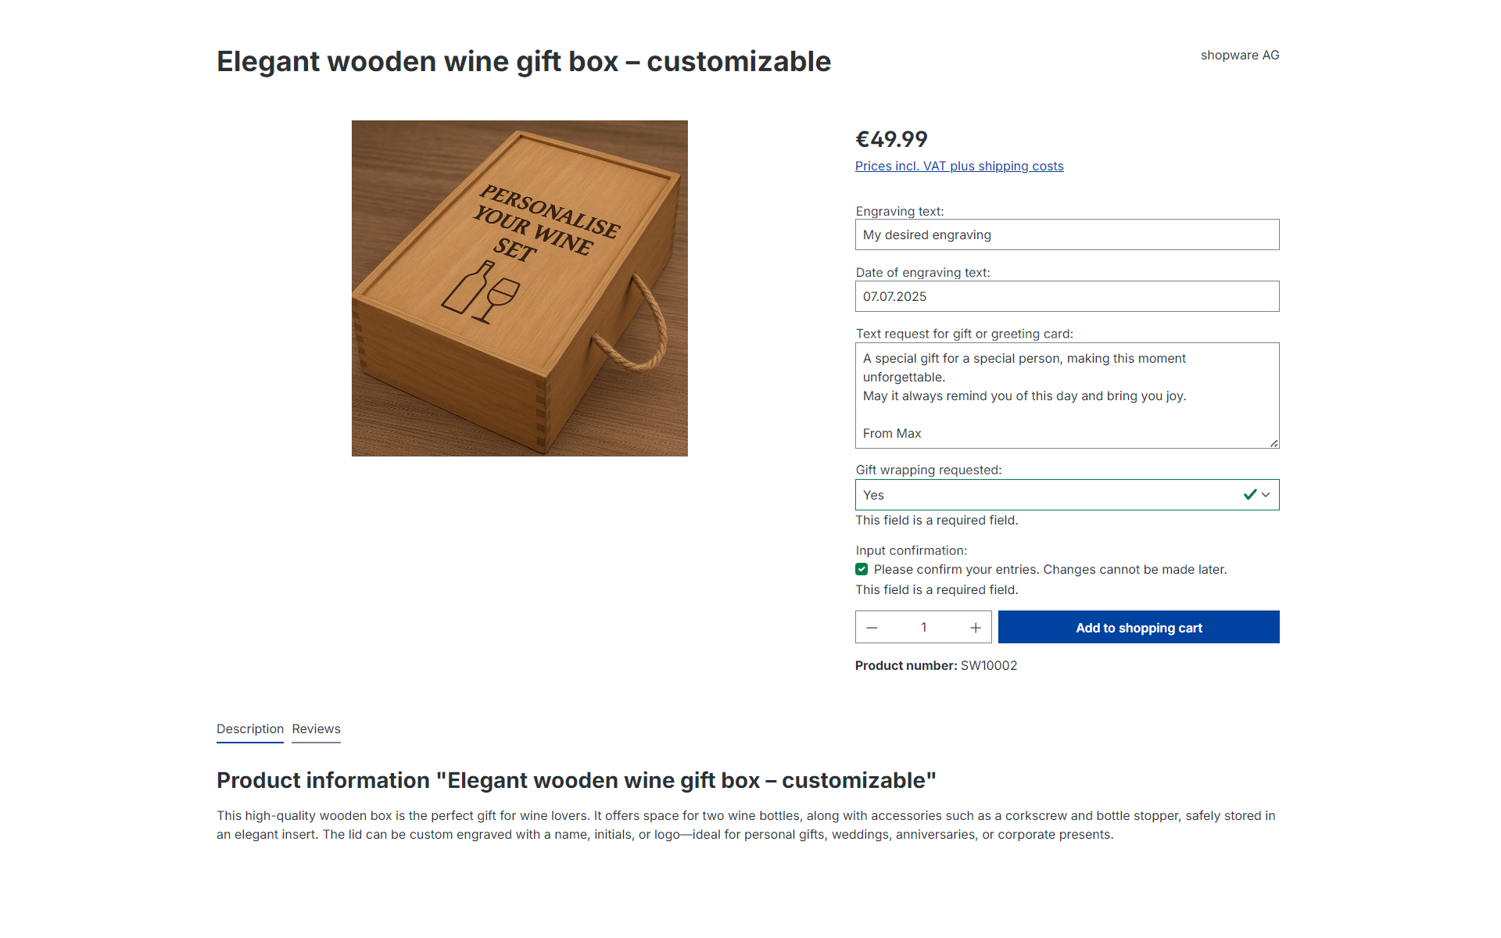Click the product number SW10002 text
1501x938 pixels.
988,666
